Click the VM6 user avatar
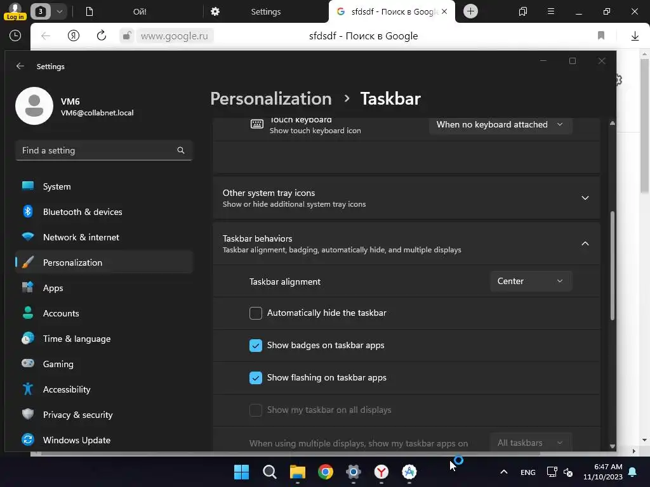Image resolution: width=650 pixels, height=487 pixels. tap(34, 106)
